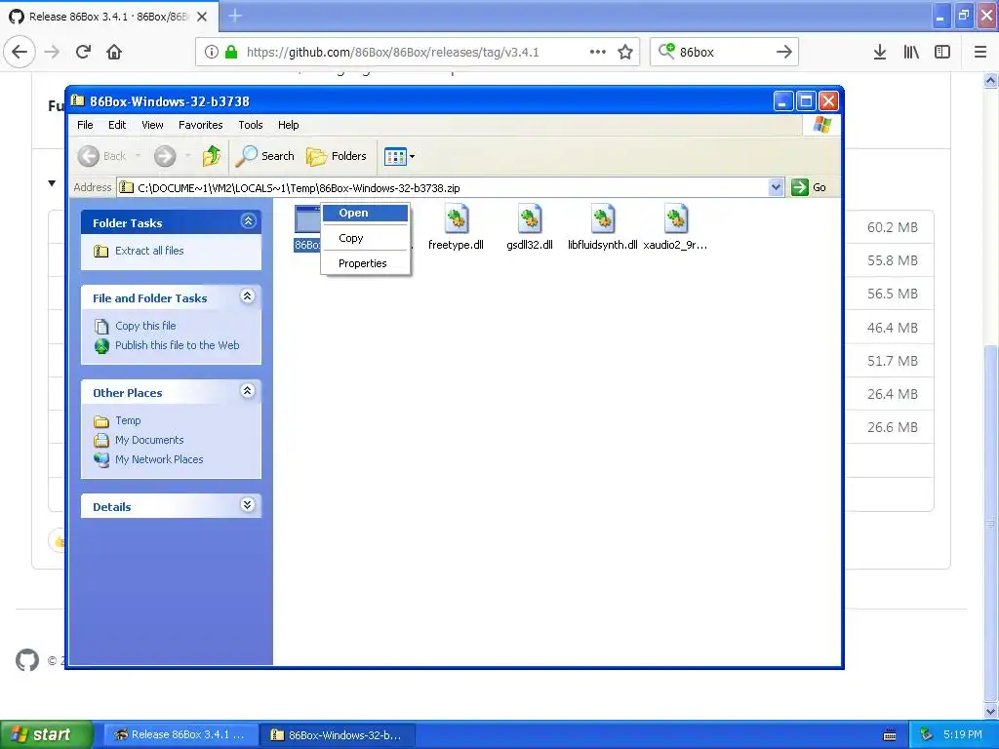Select the Release 86Box 3.4.1 tab

[x=109, y=17]
